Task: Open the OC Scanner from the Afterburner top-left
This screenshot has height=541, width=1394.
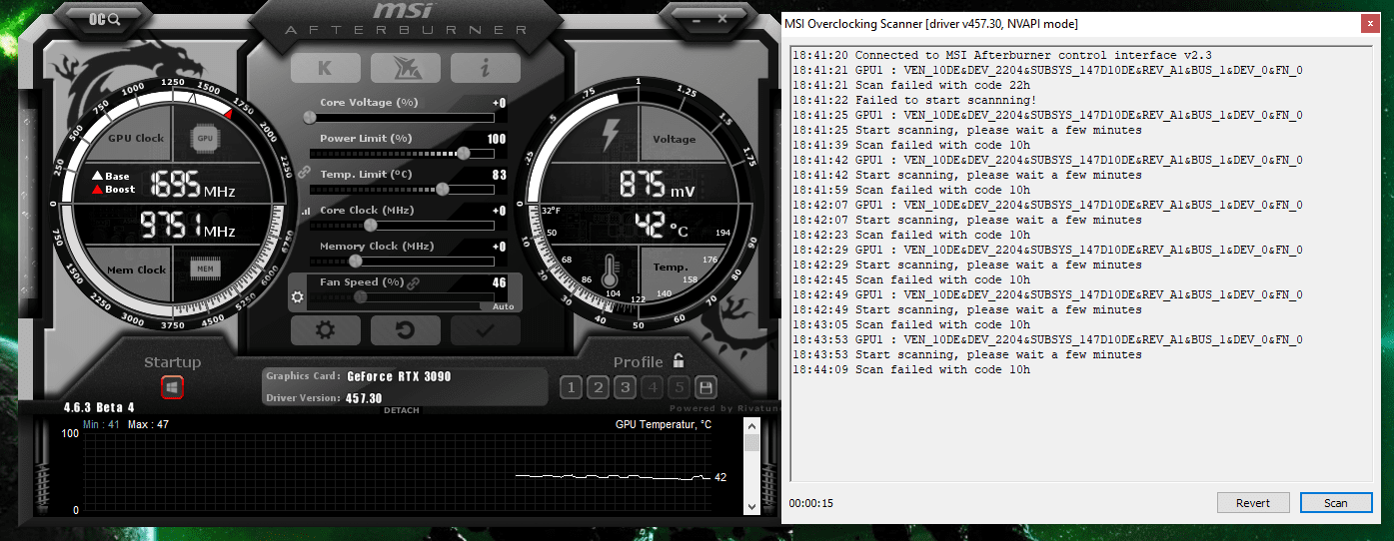Action: [104, 18]
